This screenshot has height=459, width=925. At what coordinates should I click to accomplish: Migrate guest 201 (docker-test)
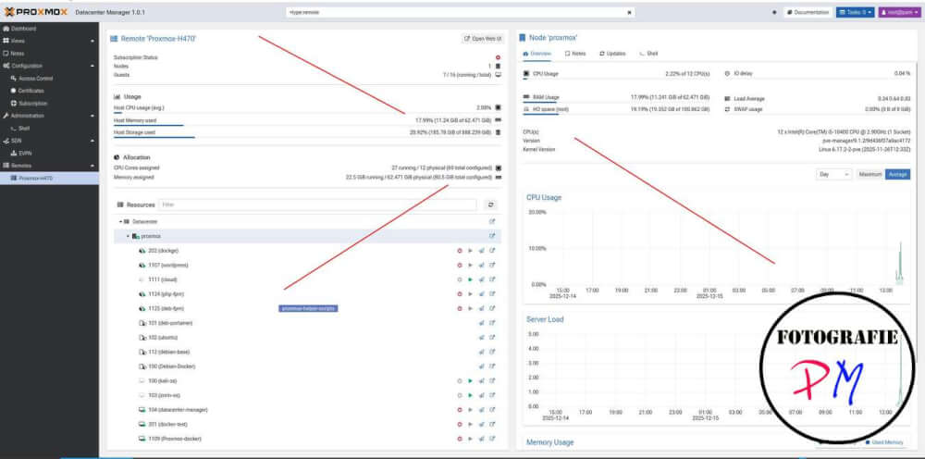click(x=481, y=425)
